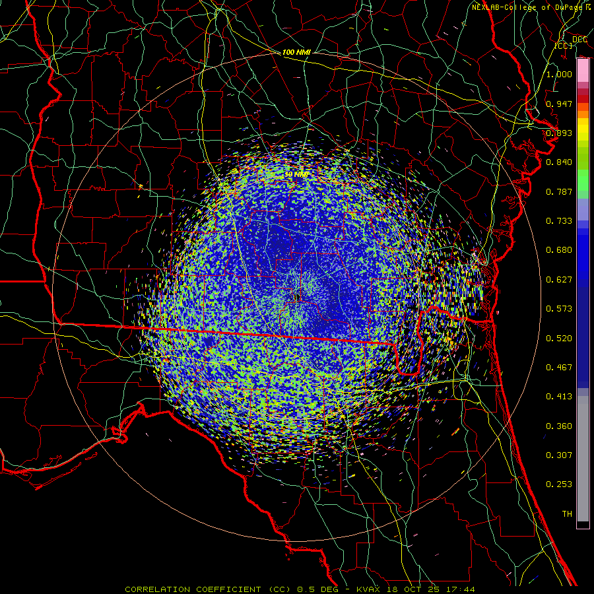Click the TH threshold legend label

click(x=567, y=513)
